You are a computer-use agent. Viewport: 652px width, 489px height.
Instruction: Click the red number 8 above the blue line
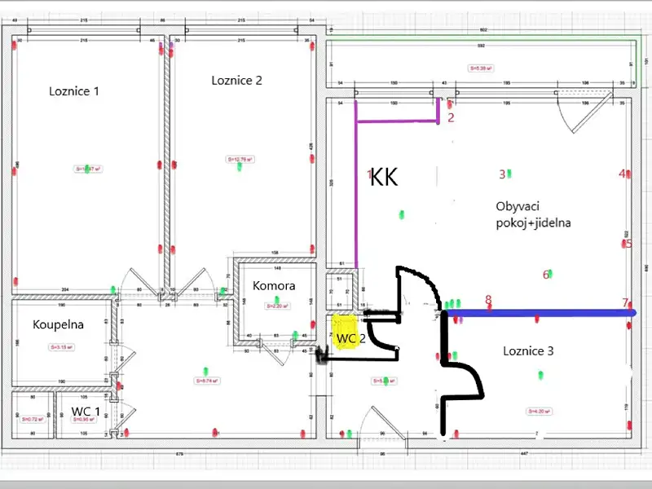coord(488,299)
